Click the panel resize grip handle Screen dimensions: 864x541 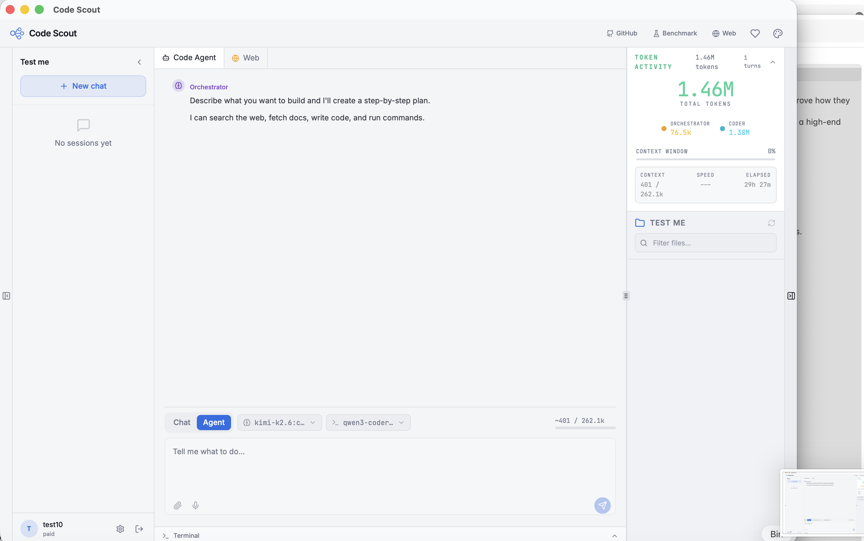(626, 296)
